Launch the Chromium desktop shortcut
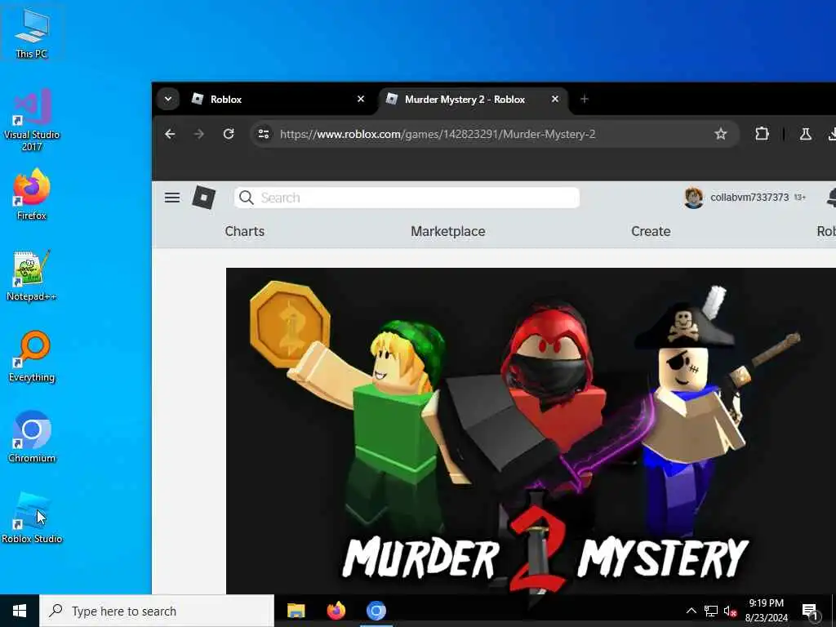 coord(32,437)
